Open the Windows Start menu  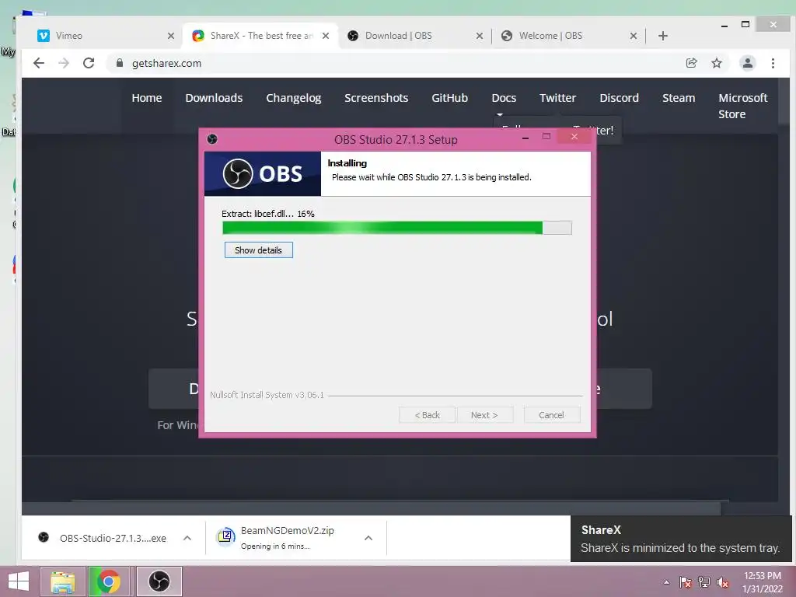[x=19, y=581]
